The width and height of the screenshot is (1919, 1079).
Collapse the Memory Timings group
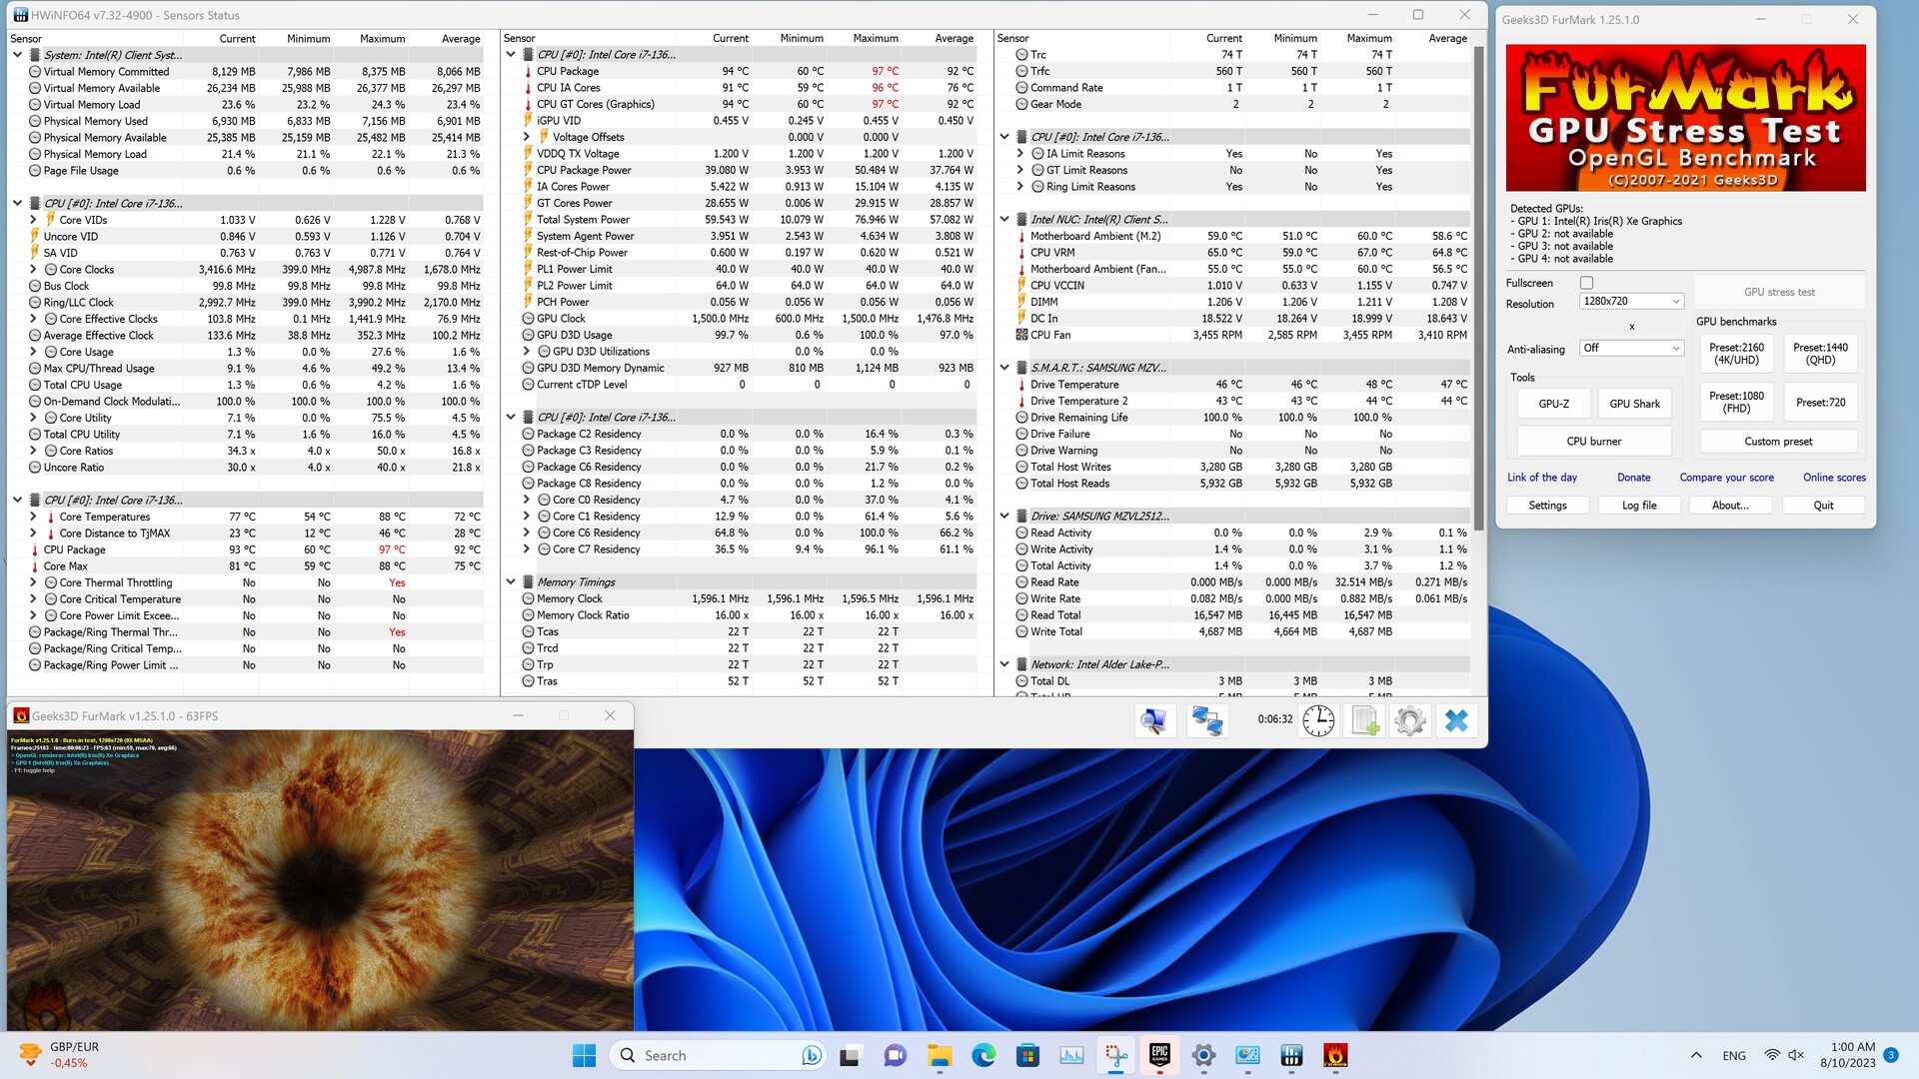(x=511, y=582)
